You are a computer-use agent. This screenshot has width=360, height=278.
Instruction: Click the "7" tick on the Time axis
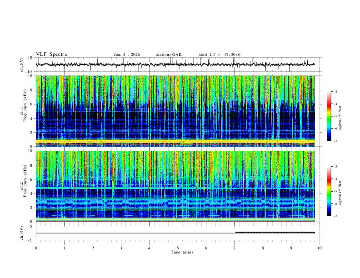(235, 248)
